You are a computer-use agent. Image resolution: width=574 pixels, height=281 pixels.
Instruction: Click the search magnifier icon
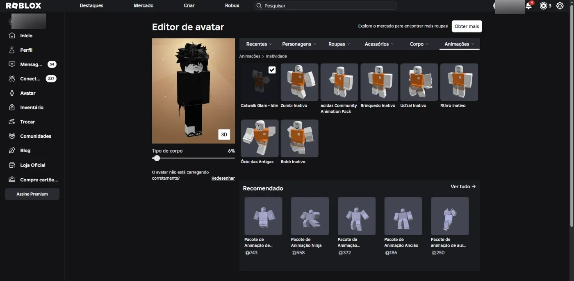pos(259,6)
